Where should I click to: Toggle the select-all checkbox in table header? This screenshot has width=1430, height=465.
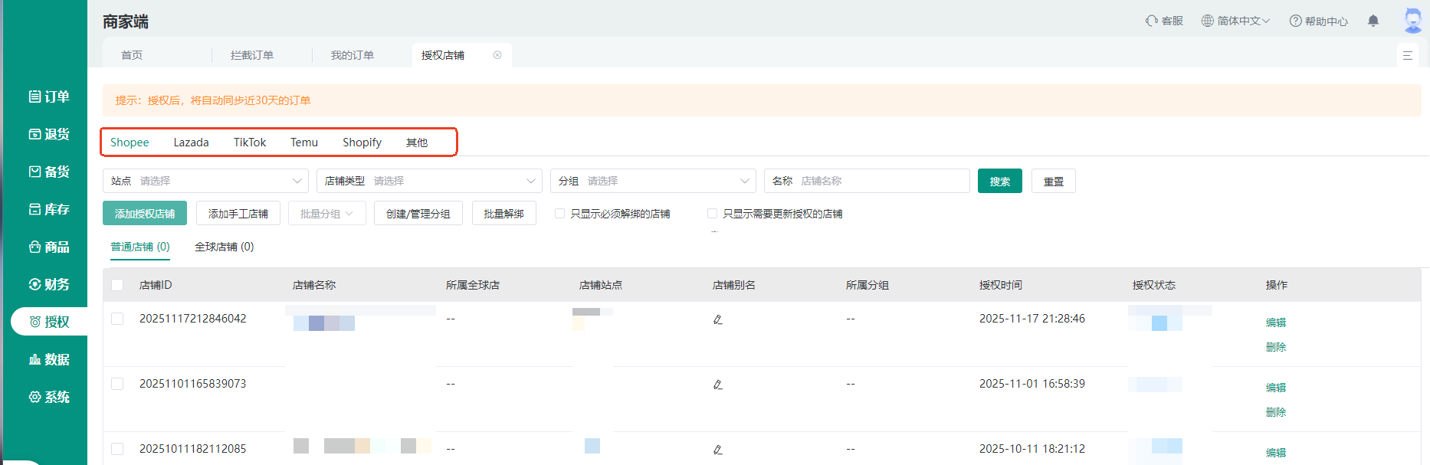pyautogui.click(x=117, y=285)
